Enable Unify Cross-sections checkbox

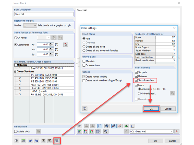click(84, 65)
